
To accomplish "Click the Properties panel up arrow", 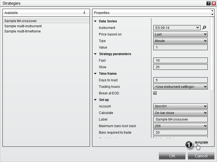I will coord(212,11).
